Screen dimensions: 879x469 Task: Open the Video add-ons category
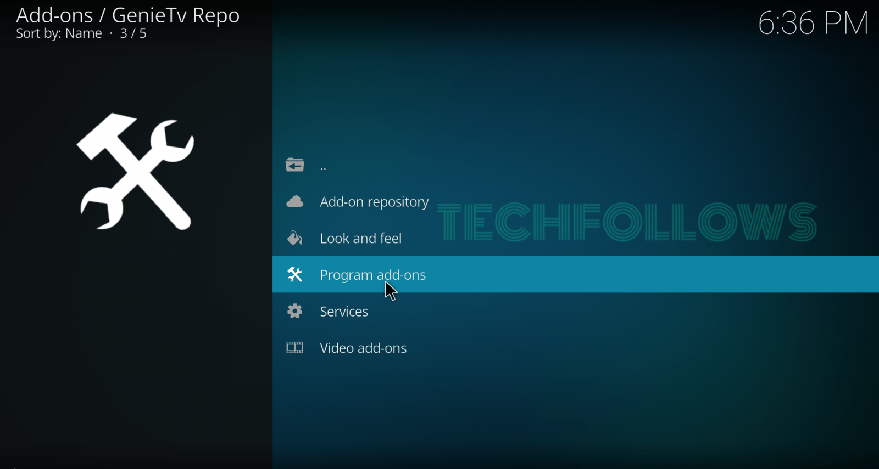click(575, 348)
